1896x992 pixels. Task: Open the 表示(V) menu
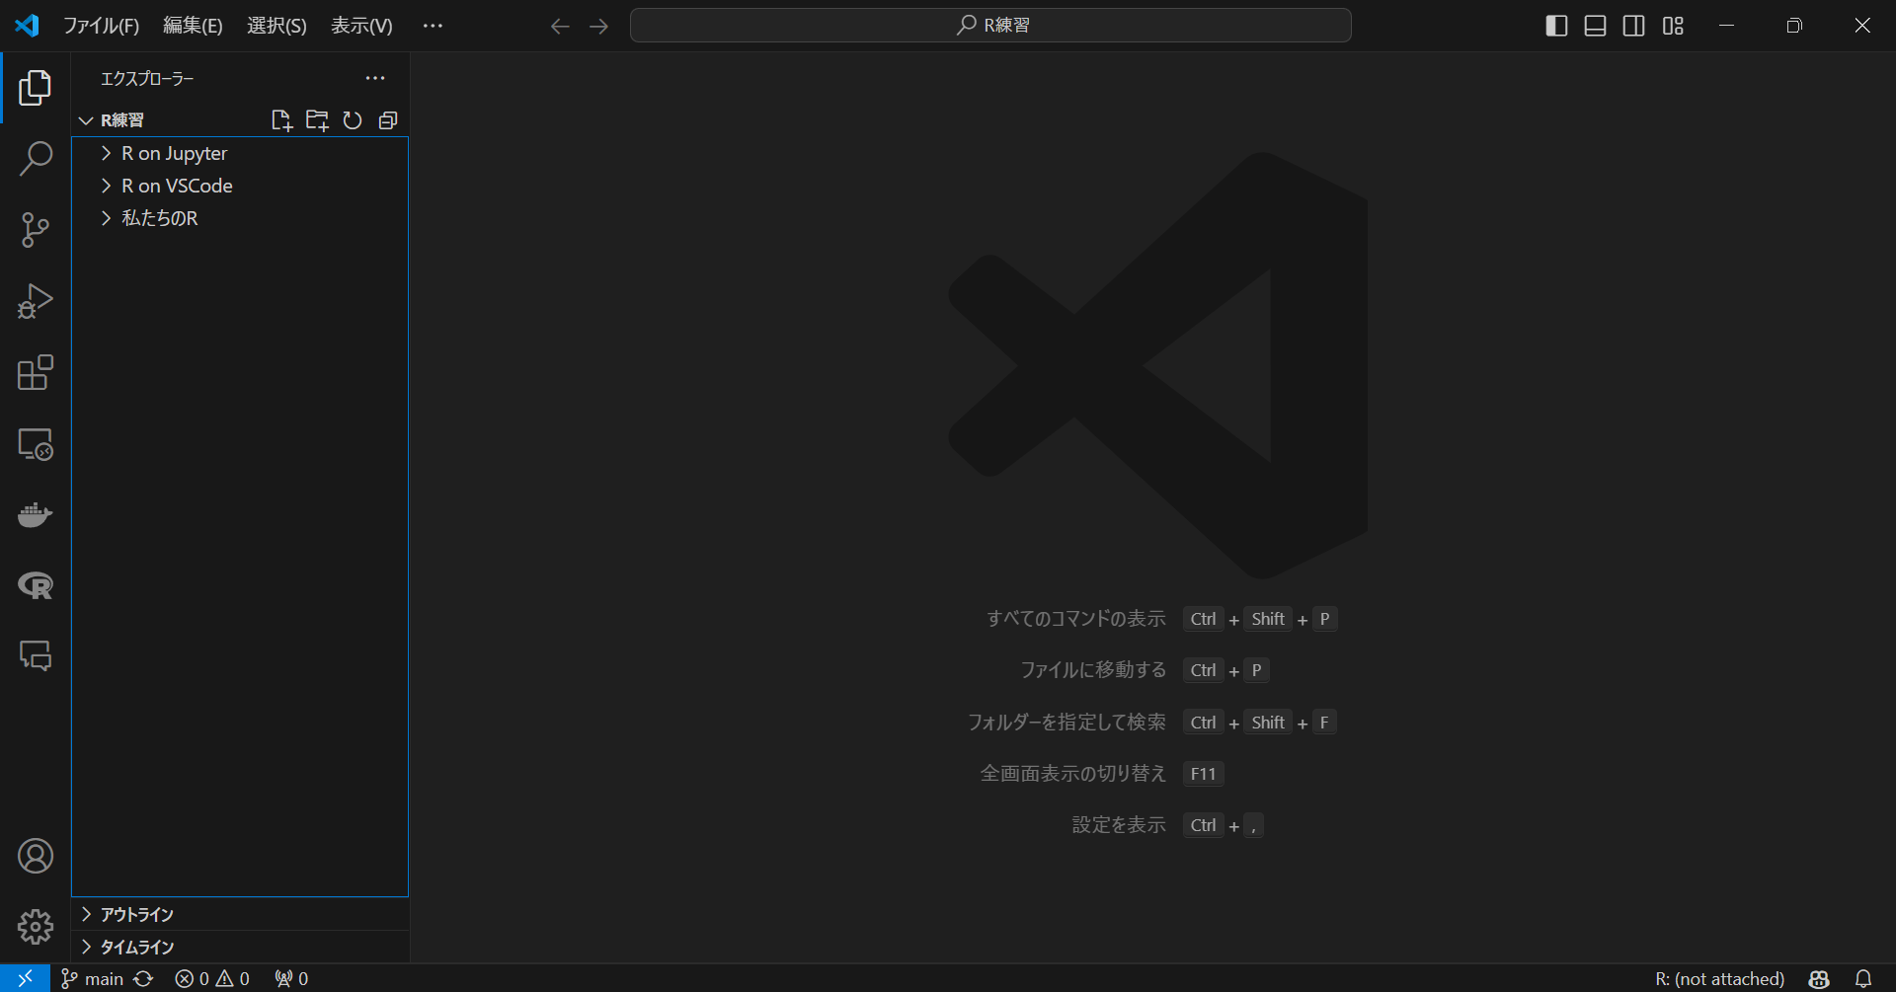click(361, 26)
